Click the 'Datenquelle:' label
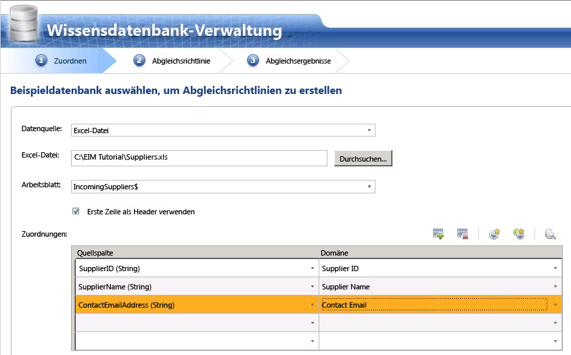 42,128
